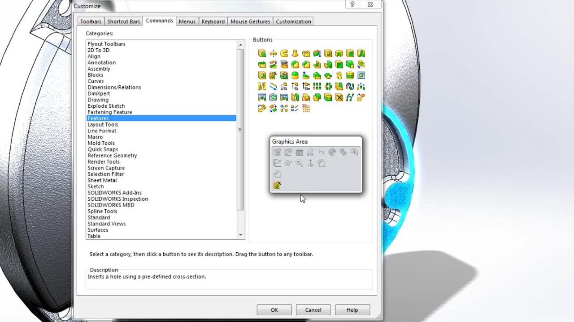This screenshot has height=322, width=574.
Task: Select the Delete Body X icon
Action: (x=339, y=97)
